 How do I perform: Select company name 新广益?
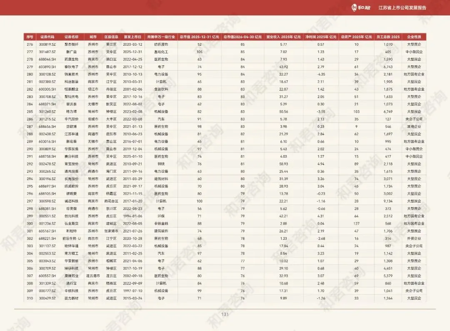(x=72, y=52)
